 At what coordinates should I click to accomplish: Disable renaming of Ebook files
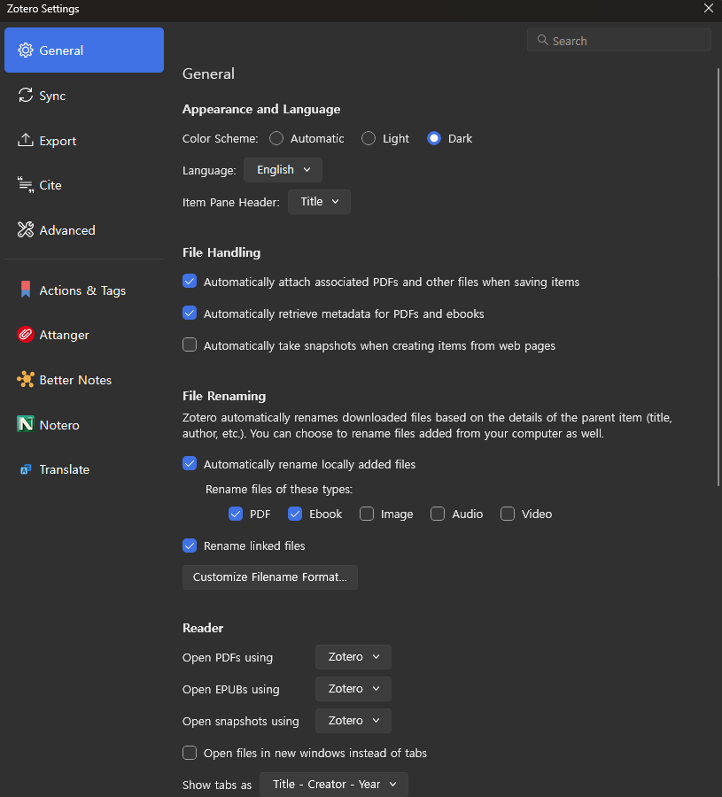coord(294,514)
